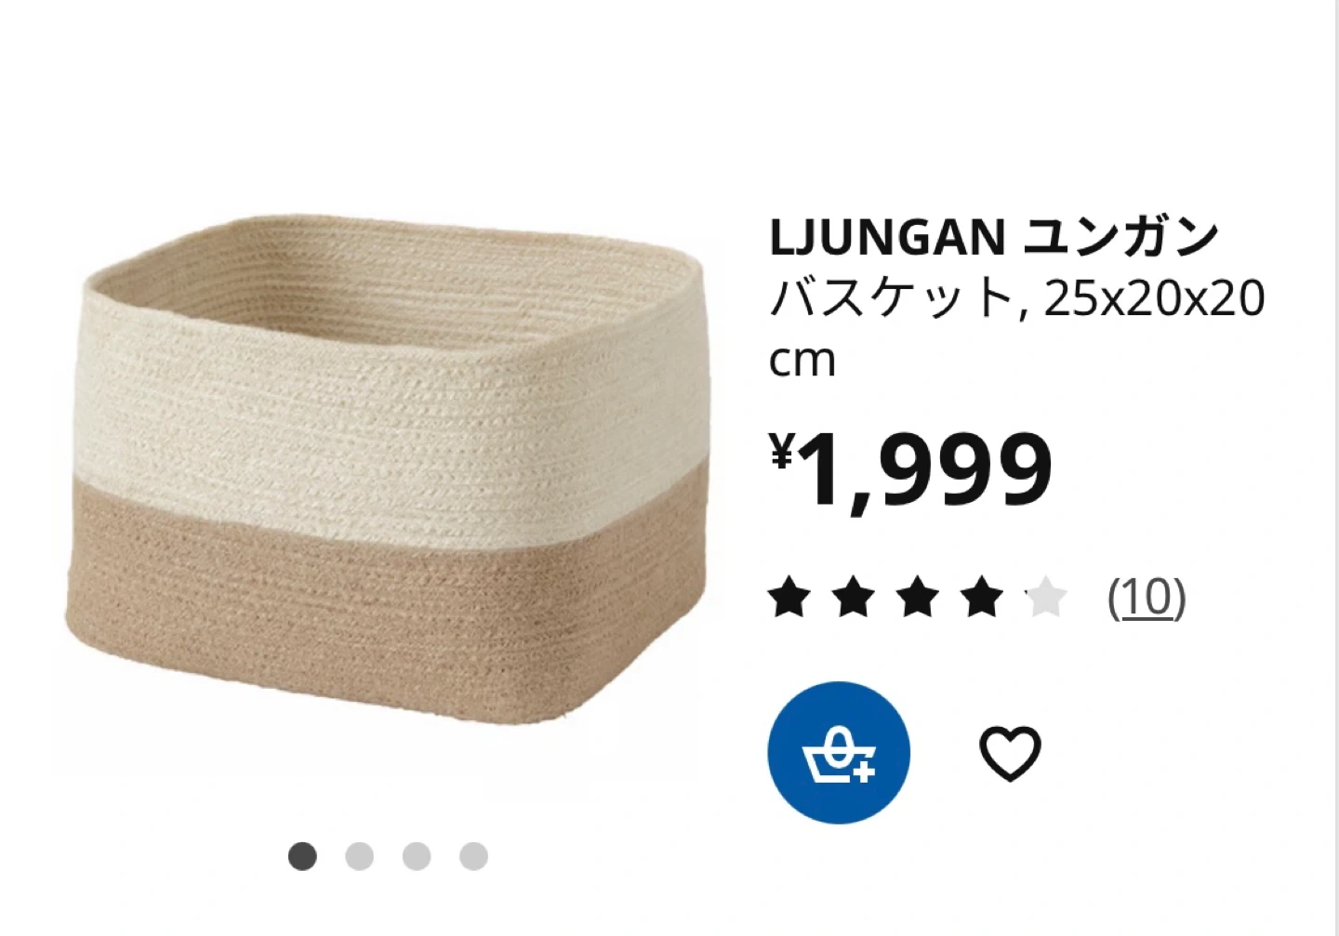This screenshot has width=1339, height=936.
Task: Switch to third image using carousel dot
Action: click(x=417, y=856)
